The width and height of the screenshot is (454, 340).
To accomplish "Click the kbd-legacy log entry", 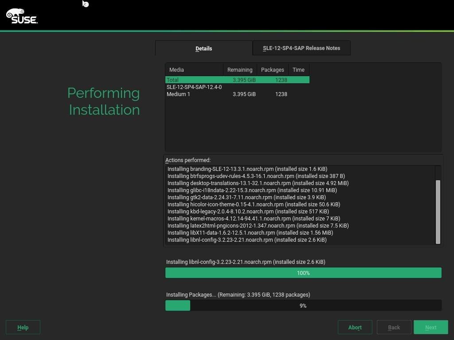I will tap(248, 212).
